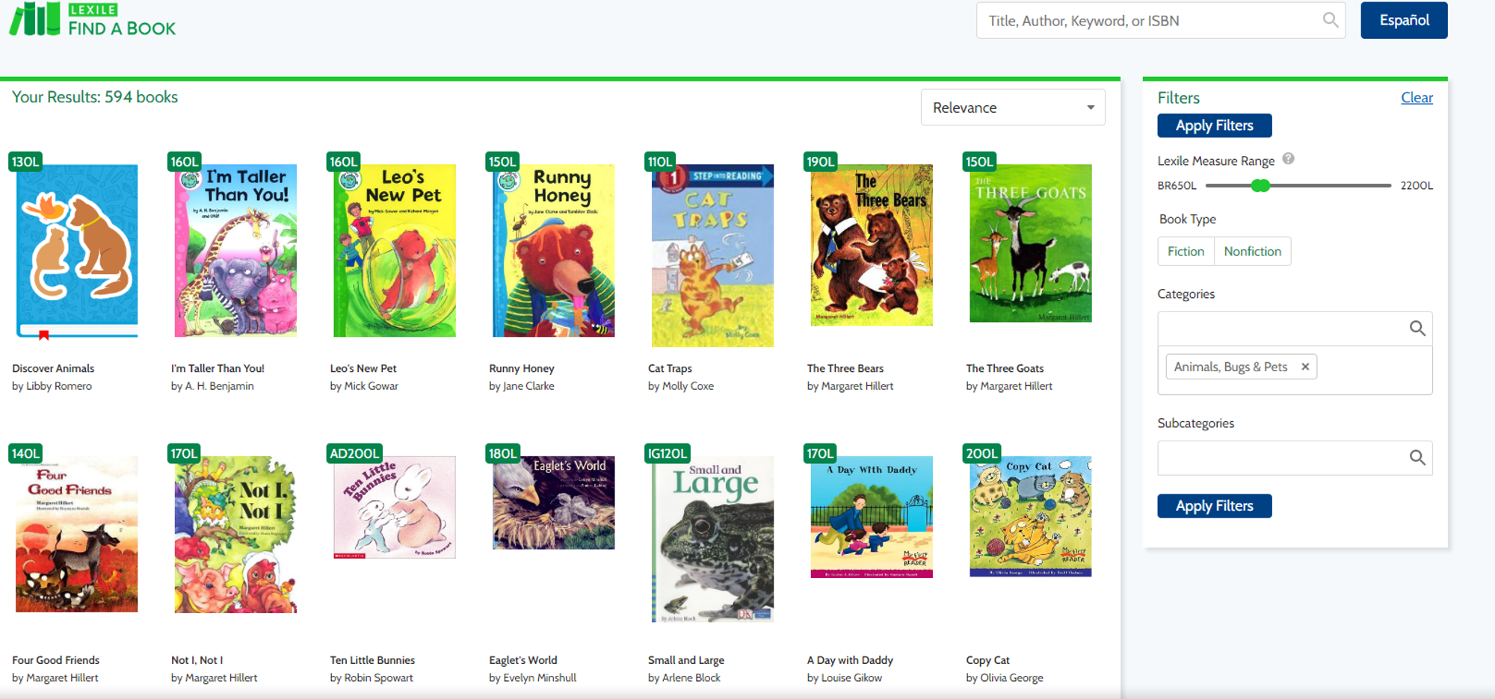Open the Discover Animals book cover
This screenshot has width=1495, height=699.
click(x=77, y=251)
